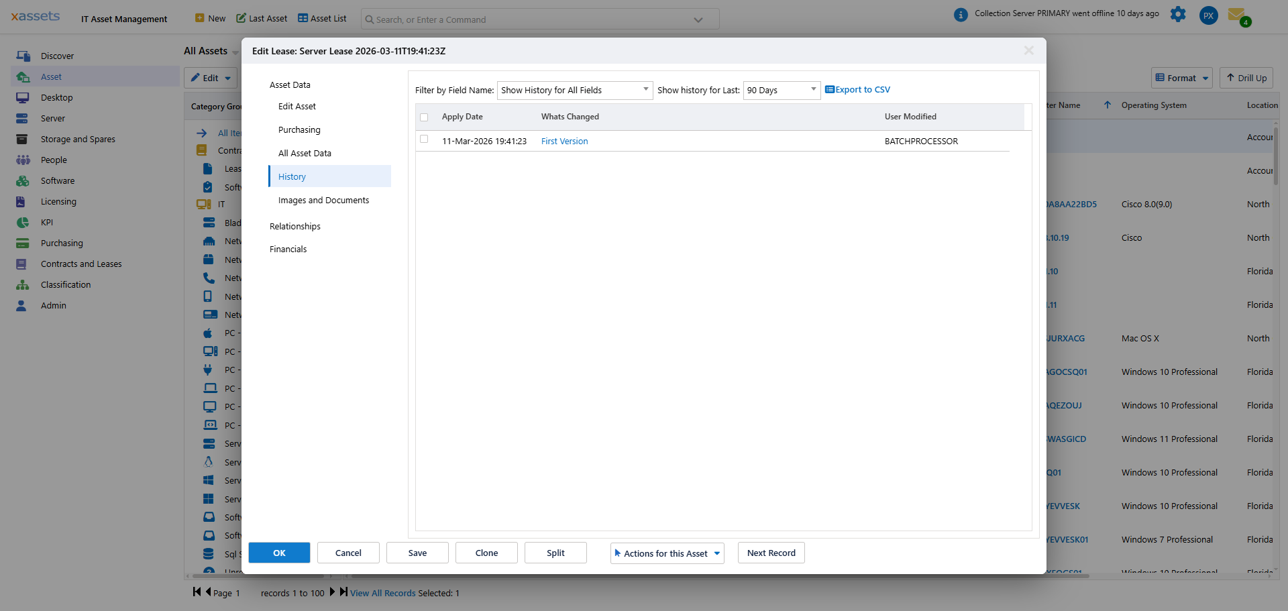Click the Licensing sidebar icon
This screenshot has width=1288, height=611.
[21, 202]
